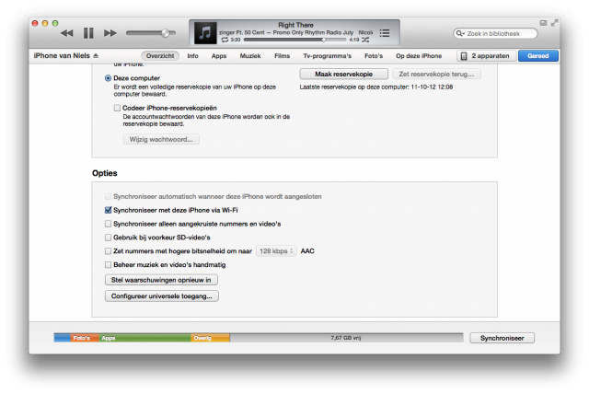Open the Apps tab
589x394 pixels.
pos(219,56)
